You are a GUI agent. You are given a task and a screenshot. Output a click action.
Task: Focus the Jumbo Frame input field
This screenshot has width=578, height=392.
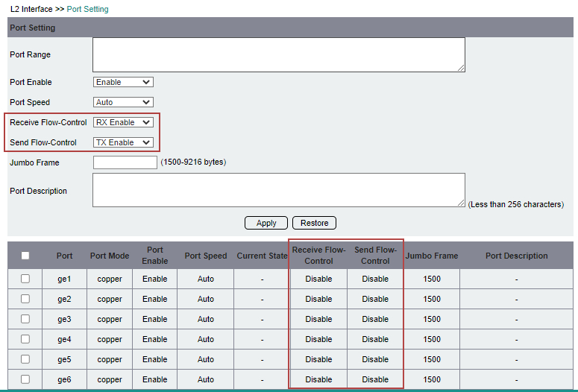click(x=125, y=162)
